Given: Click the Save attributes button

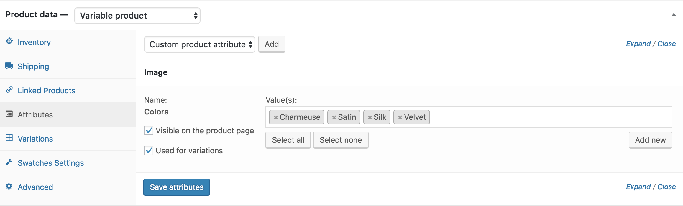Looking at the screenshot, I should [x=176, y=187].
